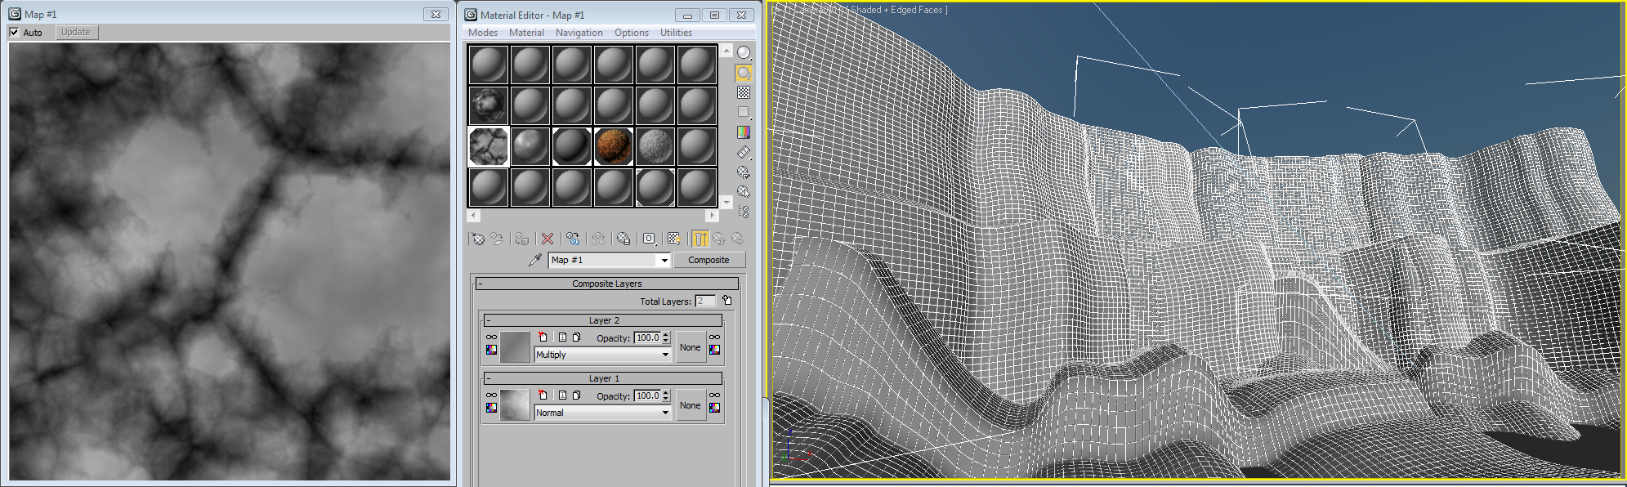Click the Get Material icon
This screenshot has width=1627, height=487.
click(x=478, y=239)
